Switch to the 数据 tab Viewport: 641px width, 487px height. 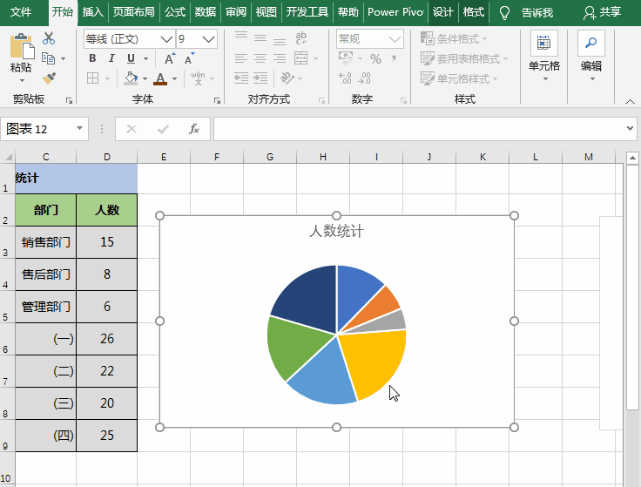pyautogui.click(x=206, y=12)
